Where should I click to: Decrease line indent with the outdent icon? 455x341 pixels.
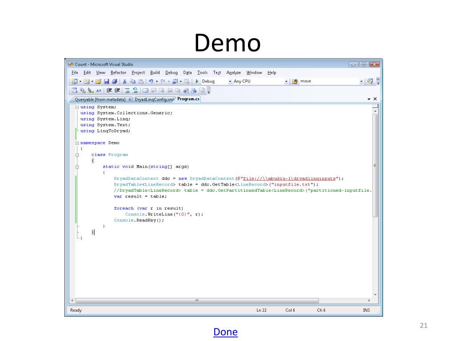pyautogui.click(x=109, y=91)
